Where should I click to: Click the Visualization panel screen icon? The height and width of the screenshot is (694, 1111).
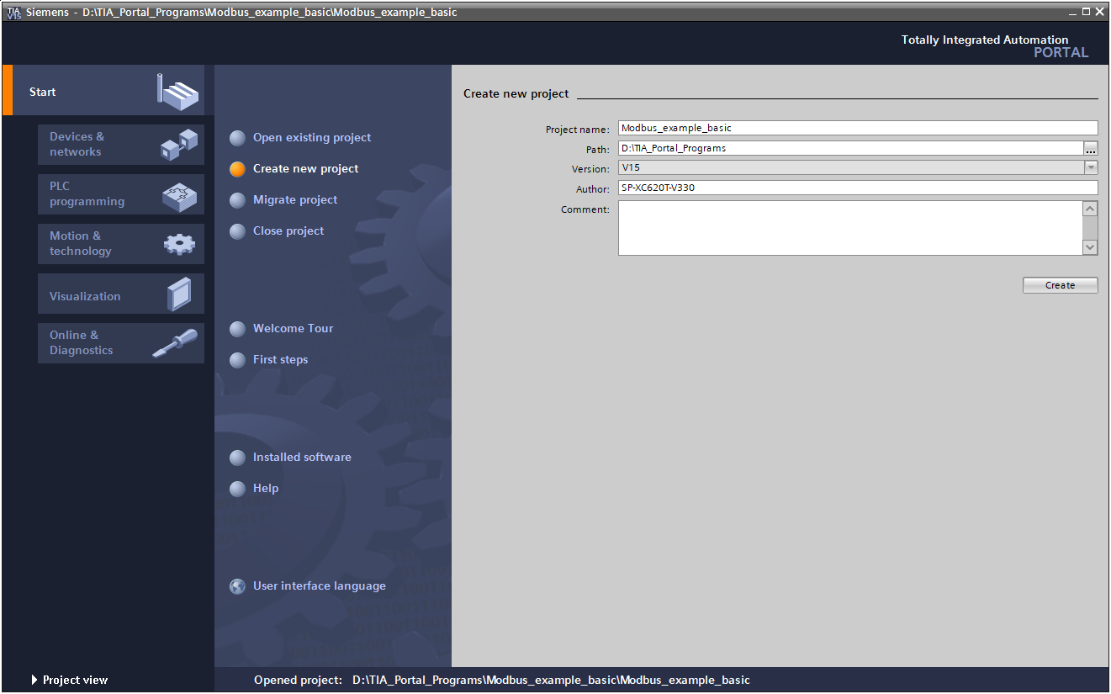[x=179, y=294]
